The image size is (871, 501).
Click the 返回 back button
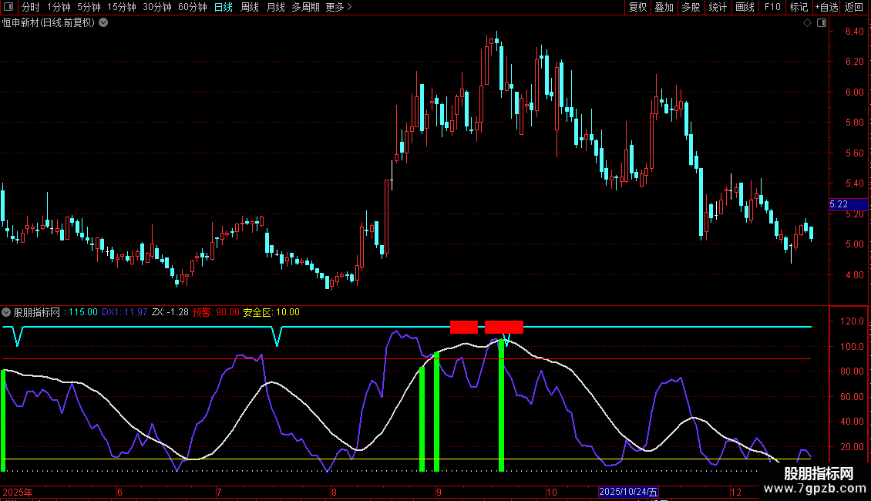pos(854,7)
